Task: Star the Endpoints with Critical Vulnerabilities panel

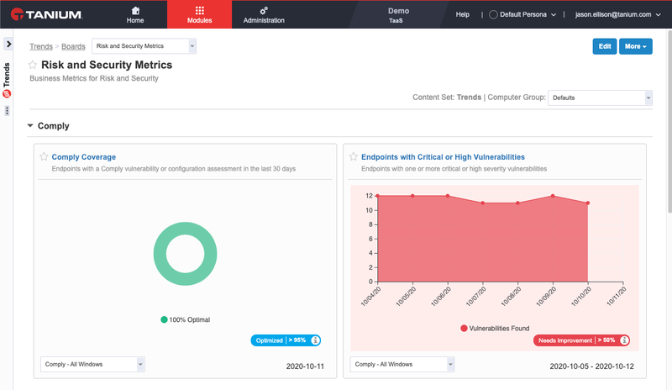Action: tap(353, 156)
